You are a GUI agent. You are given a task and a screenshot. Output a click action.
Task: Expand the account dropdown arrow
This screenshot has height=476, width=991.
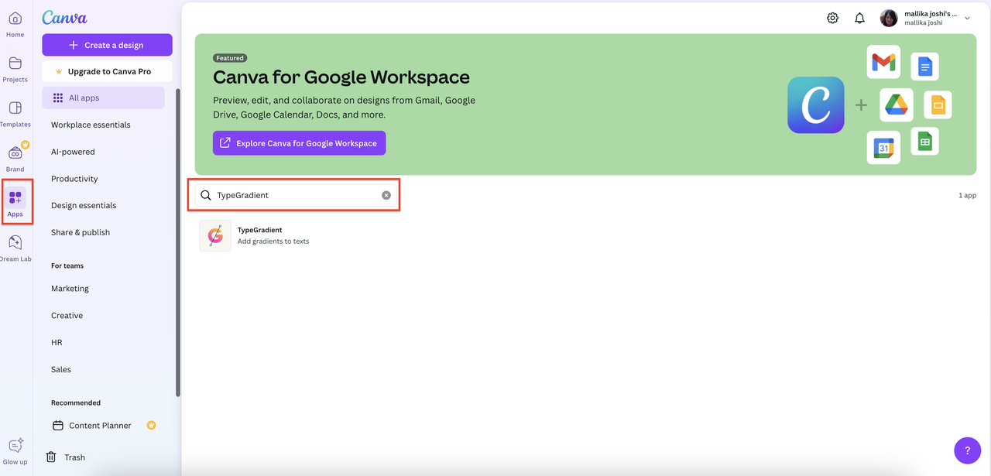967,19
